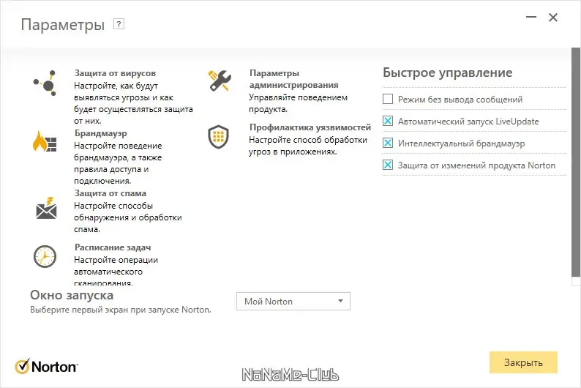Toggle the Интеллектуальный брандмауэр checkbox

388,143
